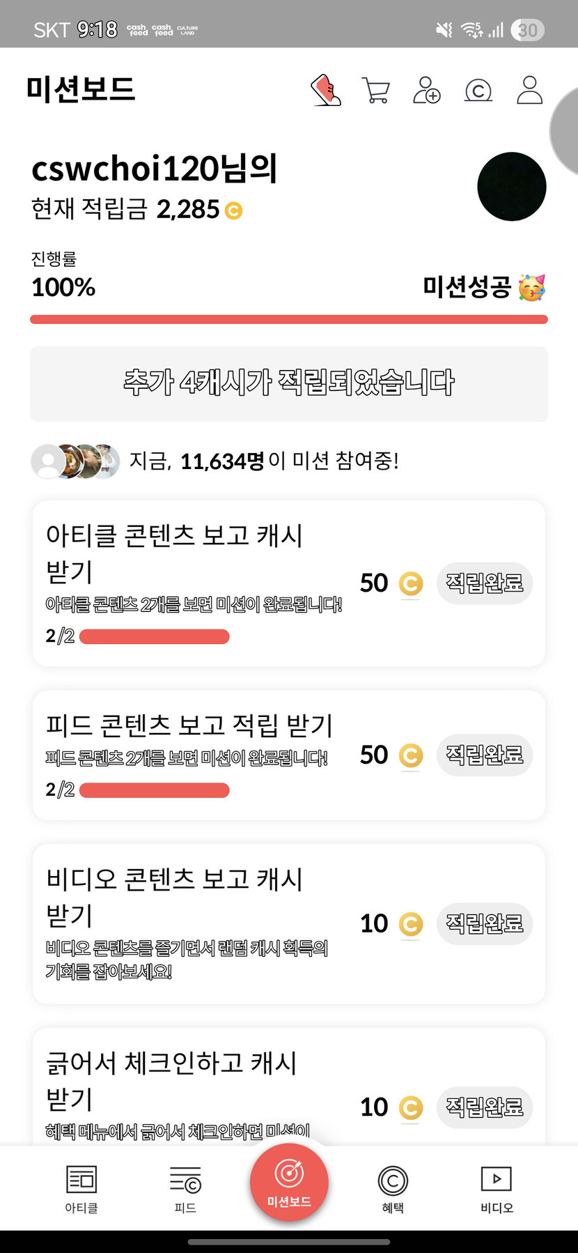Click the red 100% progress bar

coord(289,320)
